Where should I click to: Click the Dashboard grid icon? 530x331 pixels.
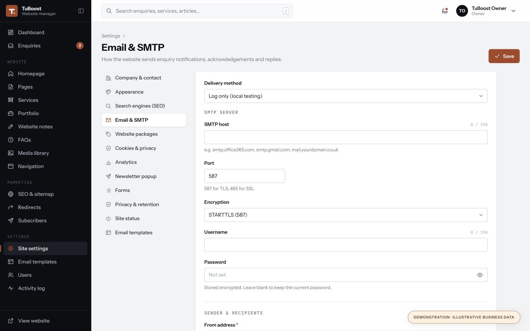point(11,32)
